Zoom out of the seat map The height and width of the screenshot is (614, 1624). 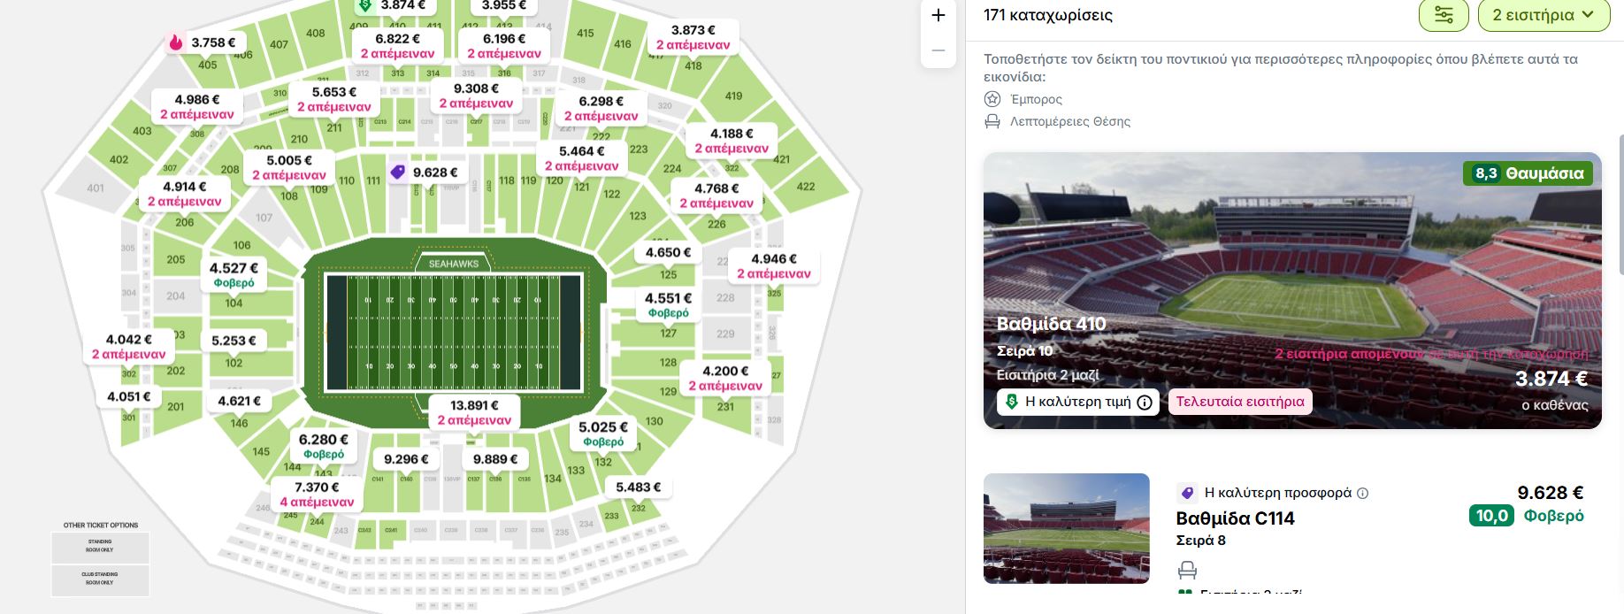coord(938,50)
